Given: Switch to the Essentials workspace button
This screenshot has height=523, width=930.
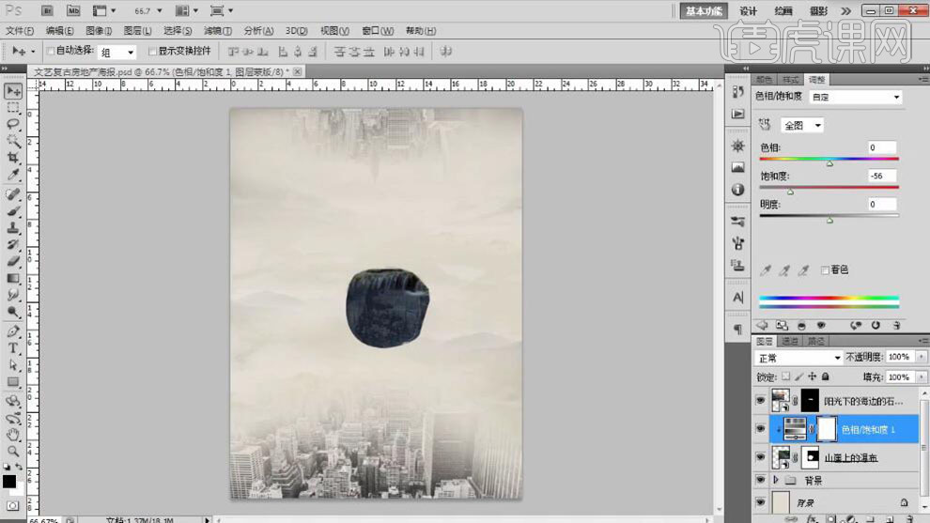Looking at the screenshot, I should [704, 10].
